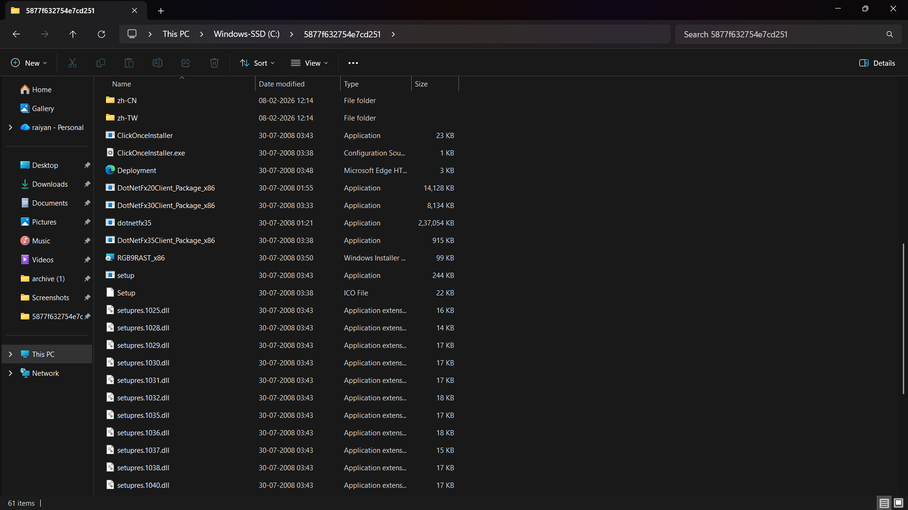
Task: Unpin Downloads using its pin icon
Action: click(87, 184)
